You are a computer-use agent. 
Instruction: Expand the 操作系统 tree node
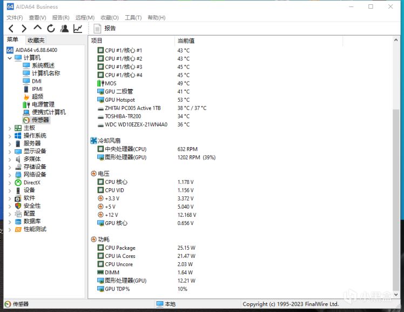point(10,136)
